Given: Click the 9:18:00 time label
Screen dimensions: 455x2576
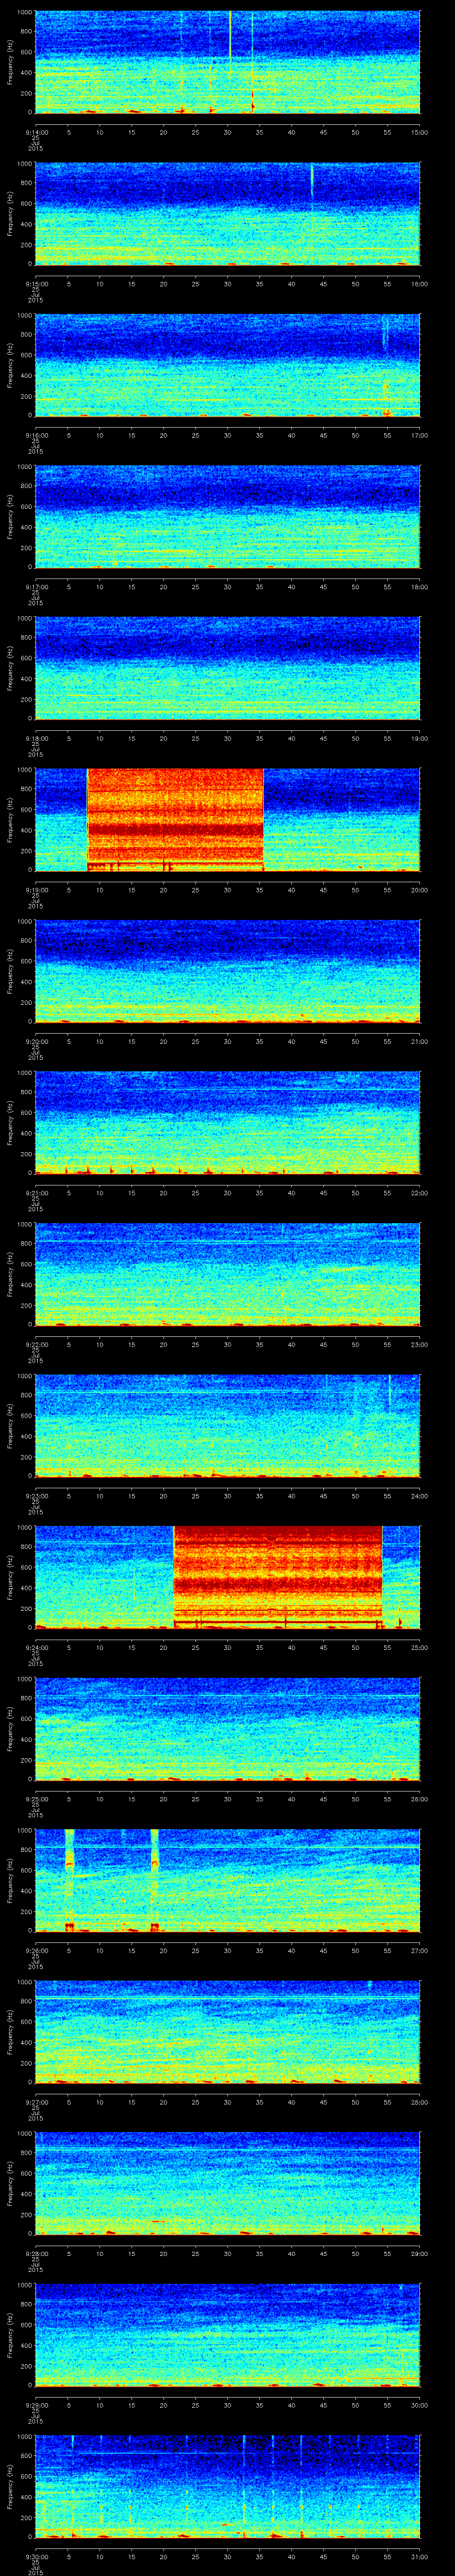Looking at the screenshot, I should 36,738.
